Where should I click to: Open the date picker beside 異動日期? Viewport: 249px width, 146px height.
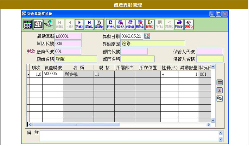(147, 36)
